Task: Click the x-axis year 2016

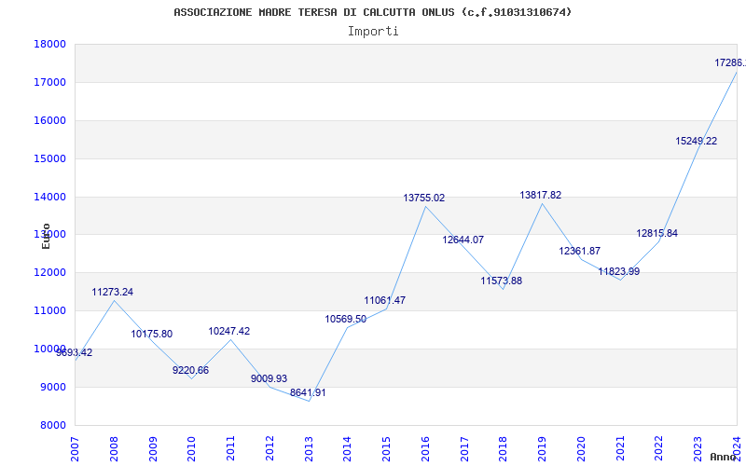Action: [425, 449]
